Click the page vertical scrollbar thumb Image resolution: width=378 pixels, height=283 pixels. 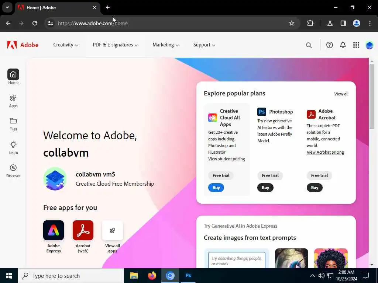pos(372,96)
